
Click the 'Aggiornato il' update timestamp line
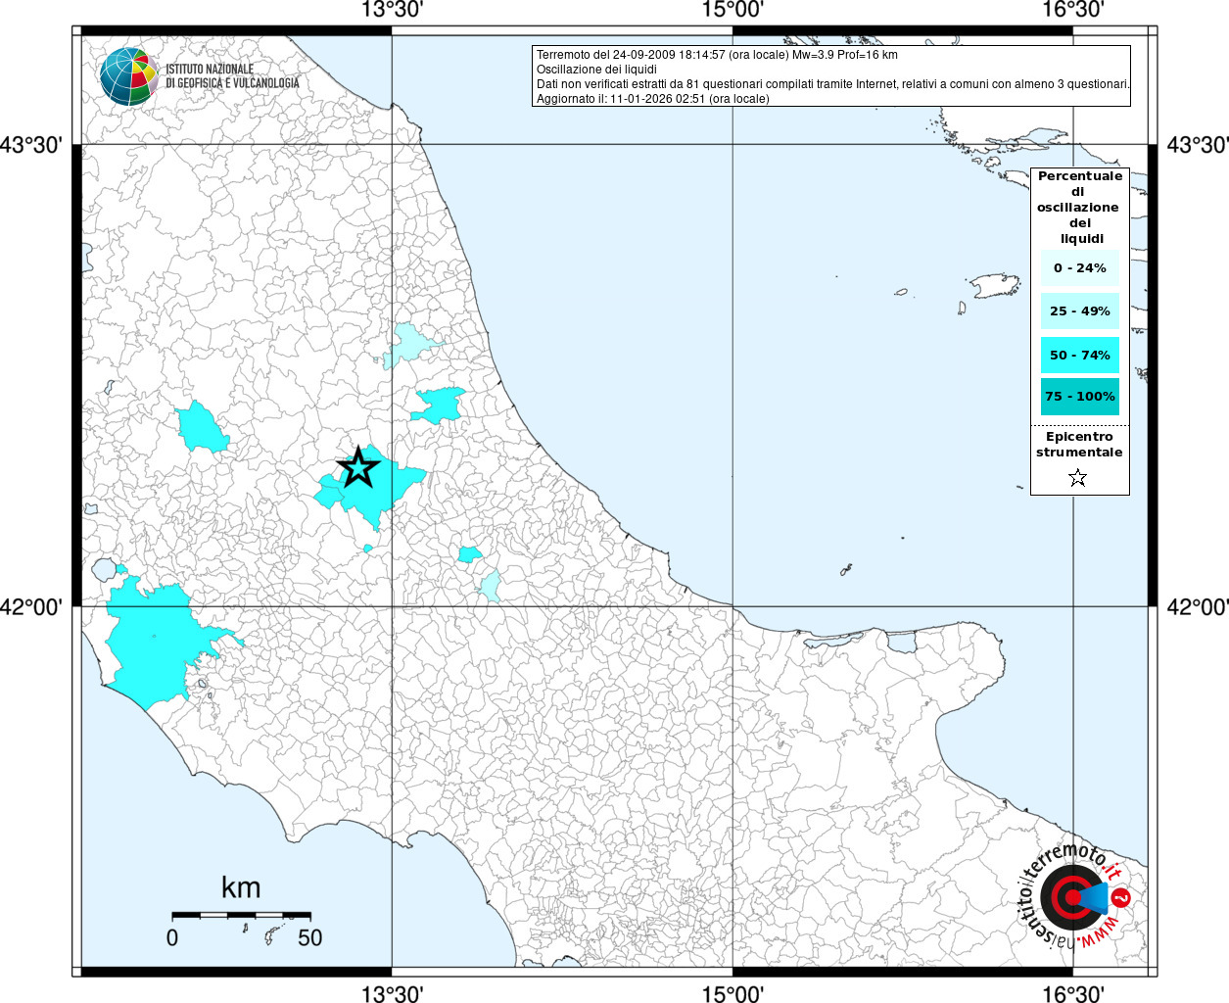652,99
